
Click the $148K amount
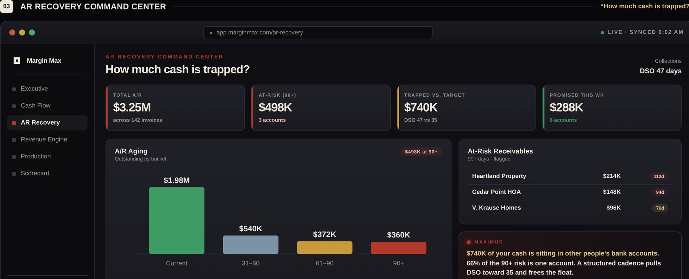(612, 192)
